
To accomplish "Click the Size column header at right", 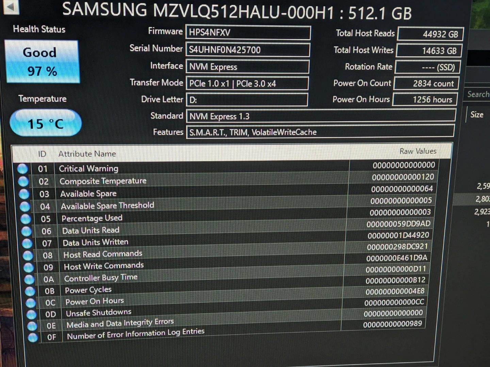I will (x=477, y=115).
